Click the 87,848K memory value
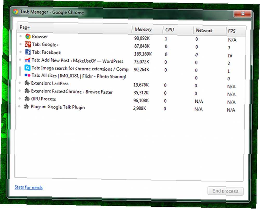This screenshot has width=260, height=209. 142,46
